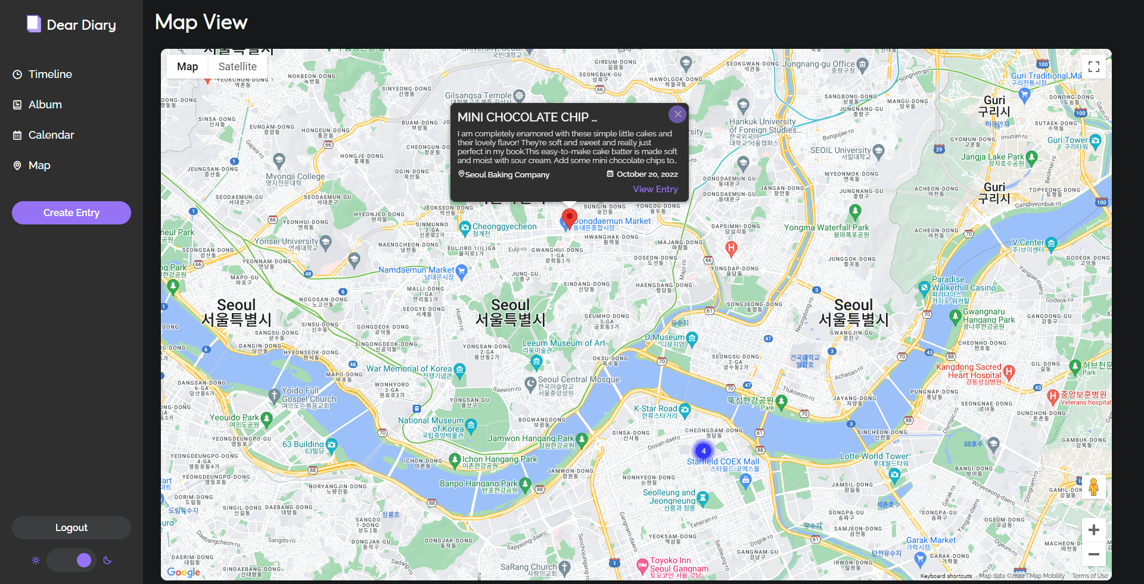Click the sun light-mode icon

[x=36, y=560]
